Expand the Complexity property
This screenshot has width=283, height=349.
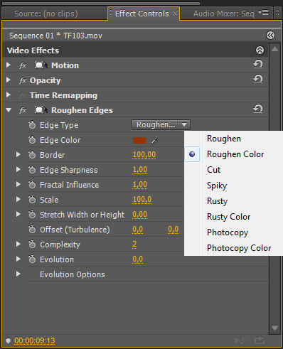18,244
